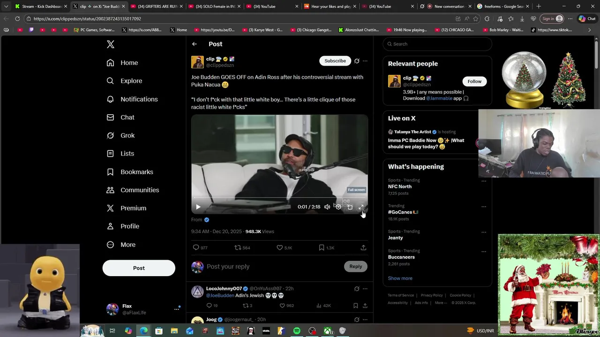Open Lists in the sidebar
Viewport: 600px width, 337px height.
point(120,154)
